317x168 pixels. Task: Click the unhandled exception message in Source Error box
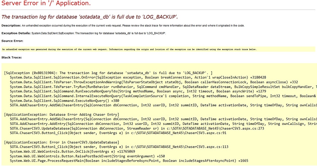[x=129, y=49]
